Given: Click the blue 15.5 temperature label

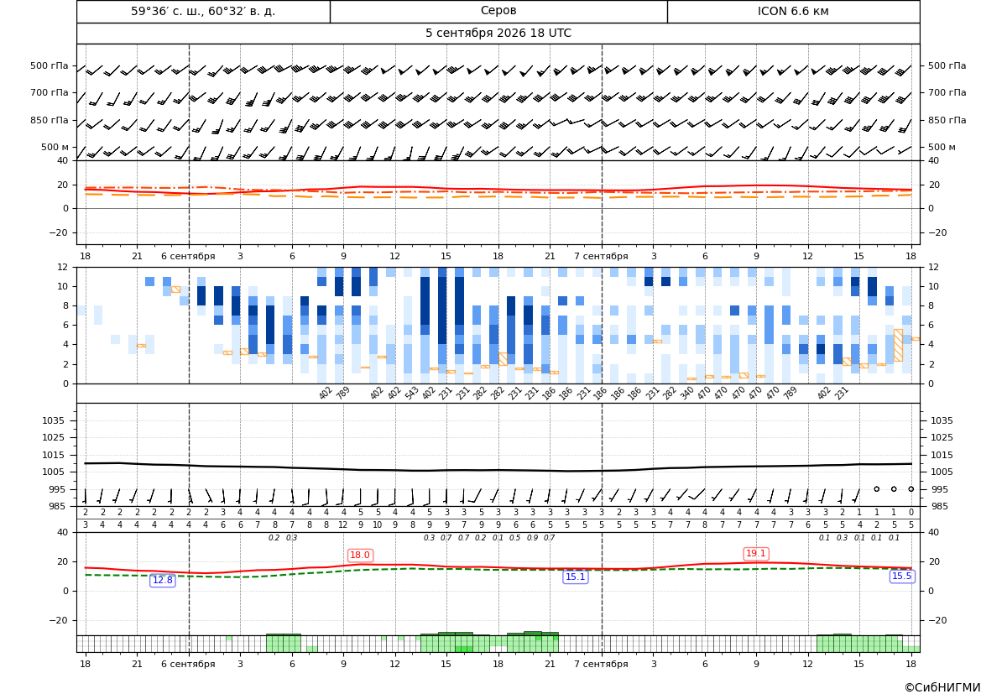Looking at the screenshot, I should tap(901, 576).
